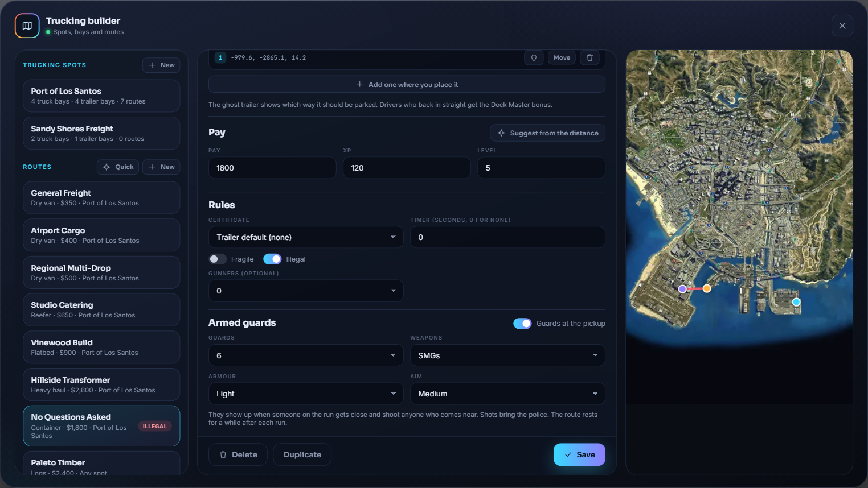Open the Armour dropdown showing Light
868x488 pixels.
[306, 394]
